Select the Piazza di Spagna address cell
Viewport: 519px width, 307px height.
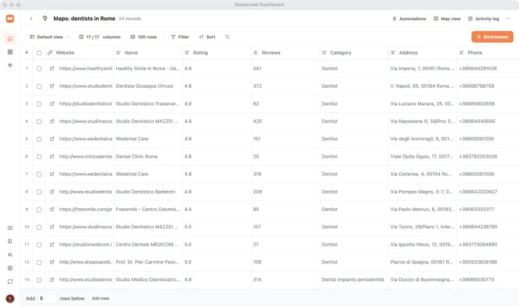(x=423, y=262)
